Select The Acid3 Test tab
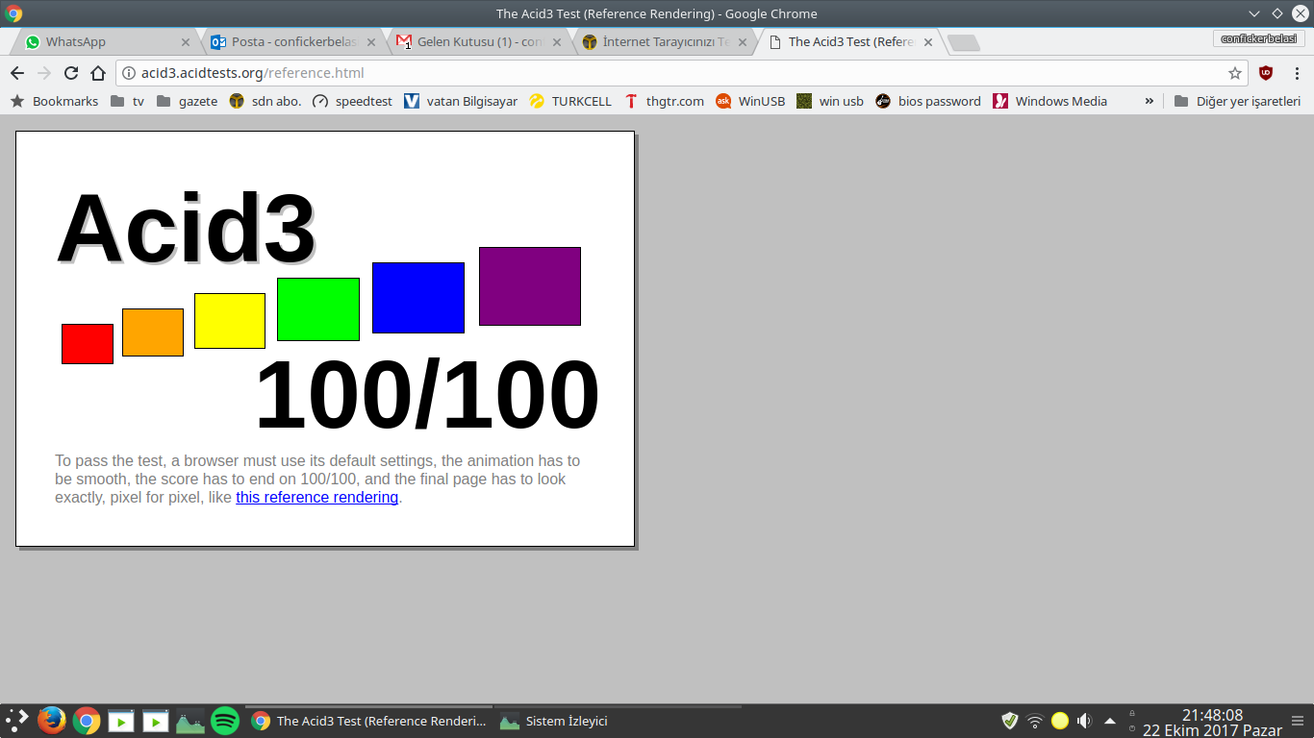Image resolution: width=1314 pixels, height=738 pixels. pyautogui.click(x=851, y=42)
